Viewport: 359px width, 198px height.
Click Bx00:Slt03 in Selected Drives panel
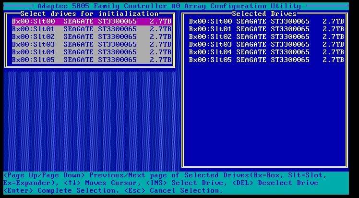[x=266, y=45]
